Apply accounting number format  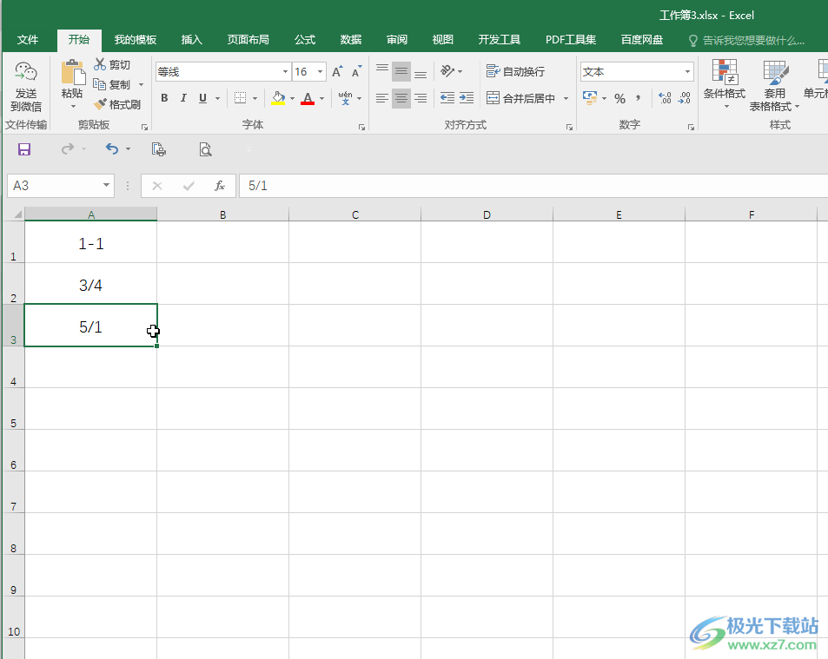click(590, 97)
